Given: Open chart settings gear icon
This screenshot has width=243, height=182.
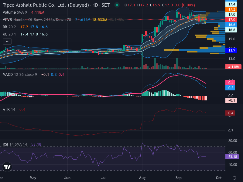Looking at the screenshot, I should (234, 178).
